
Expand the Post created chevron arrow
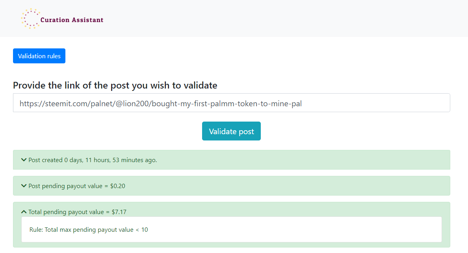tap(24, 160)
